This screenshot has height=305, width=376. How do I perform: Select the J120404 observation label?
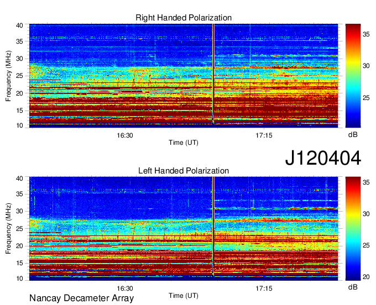pos(323,158)
